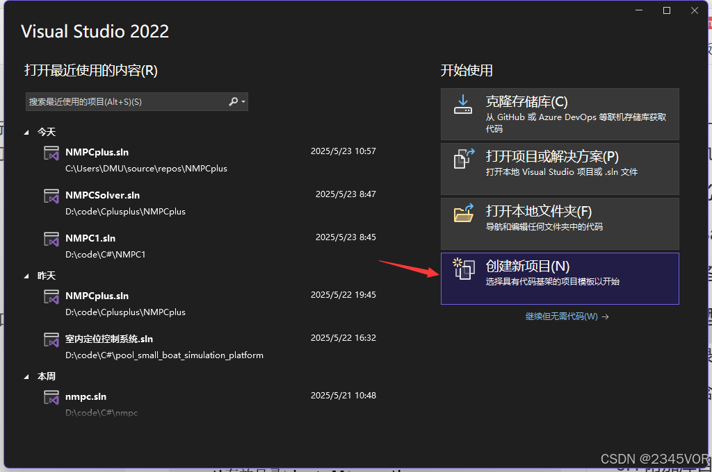Screen dimensions: 712x472
Task: Click timestamp 2025/5/23 8:45
Action: click(346, 237)
